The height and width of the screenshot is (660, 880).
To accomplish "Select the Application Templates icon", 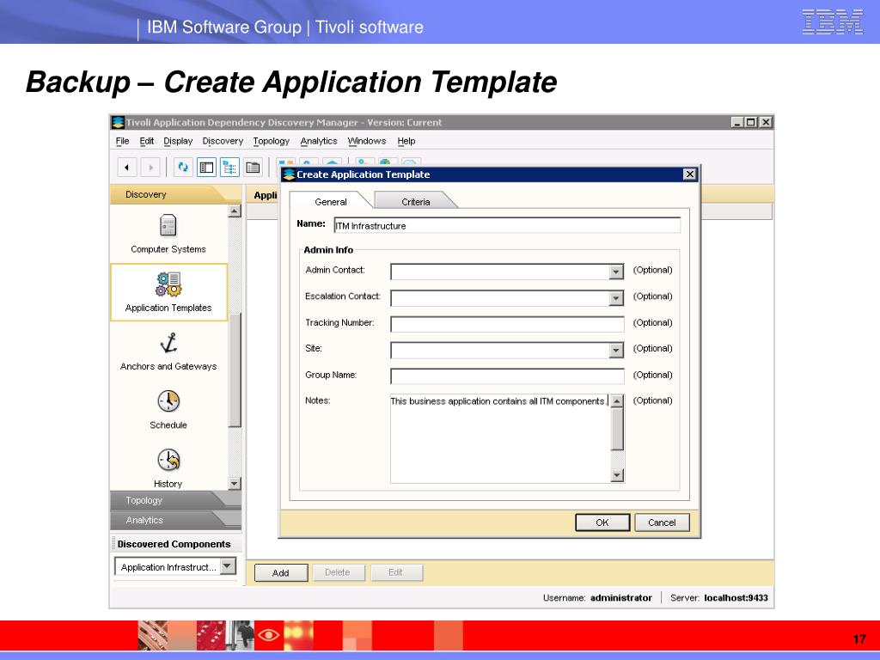I will pos(168,284).
